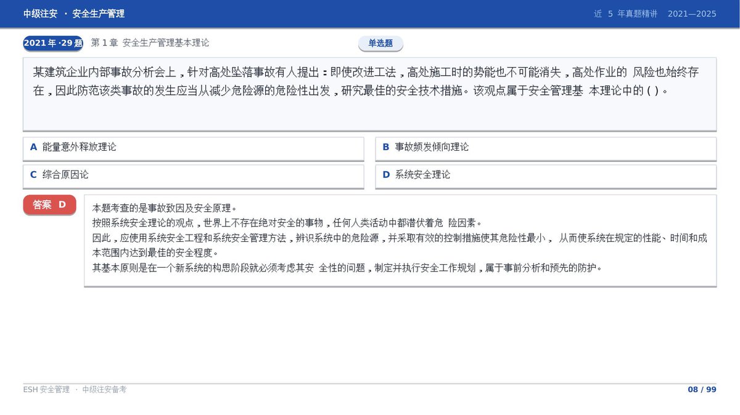The image size is (740, 415).
Task: Click the question stem text starting 某建筑企业
Action: click(x=366, y=81)
